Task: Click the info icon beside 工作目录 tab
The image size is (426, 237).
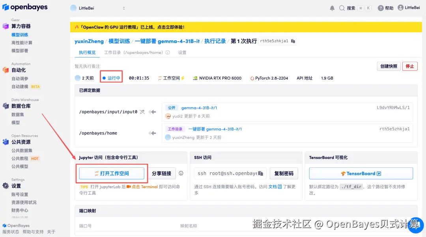Action: coord(168,52)
